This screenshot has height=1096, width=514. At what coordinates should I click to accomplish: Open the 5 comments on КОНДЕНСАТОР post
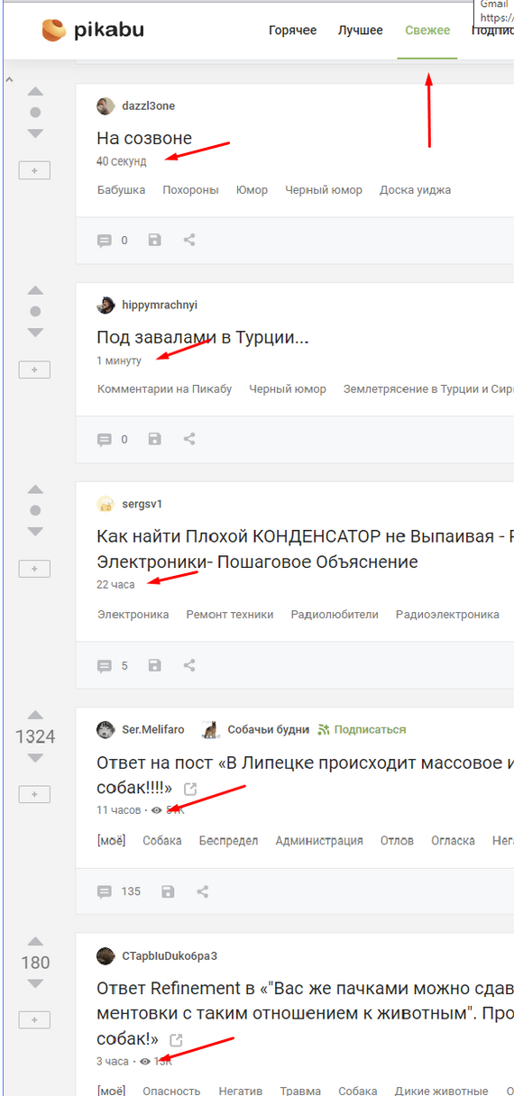coord(112,666)
